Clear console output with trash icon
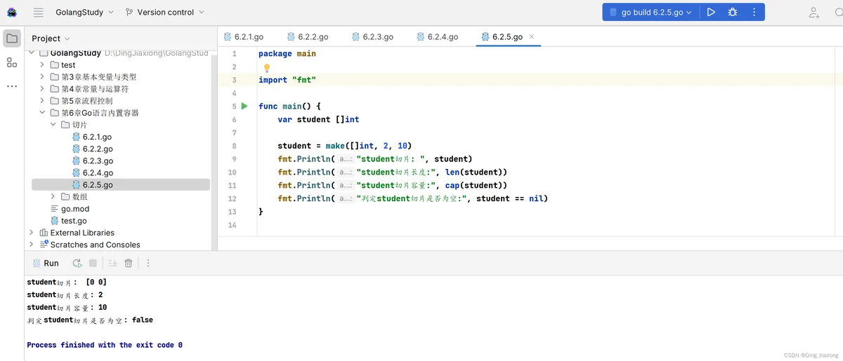Image resolution: width=843 pixels, height=361 pixels. pyautogui.click(x=129, y=264)
